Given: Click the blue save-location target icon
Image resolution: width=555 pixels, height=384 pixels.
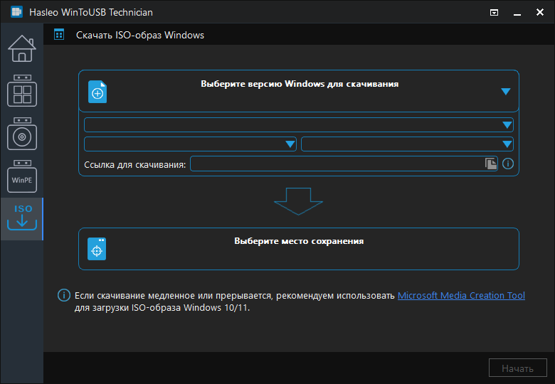Looking at the screenshot, I should [97, 249].
